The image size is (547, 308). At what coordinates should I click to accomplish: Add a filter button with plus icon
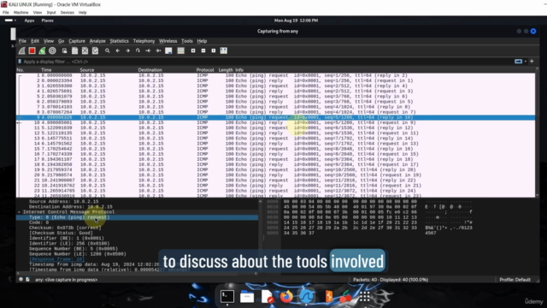(532, 62)
